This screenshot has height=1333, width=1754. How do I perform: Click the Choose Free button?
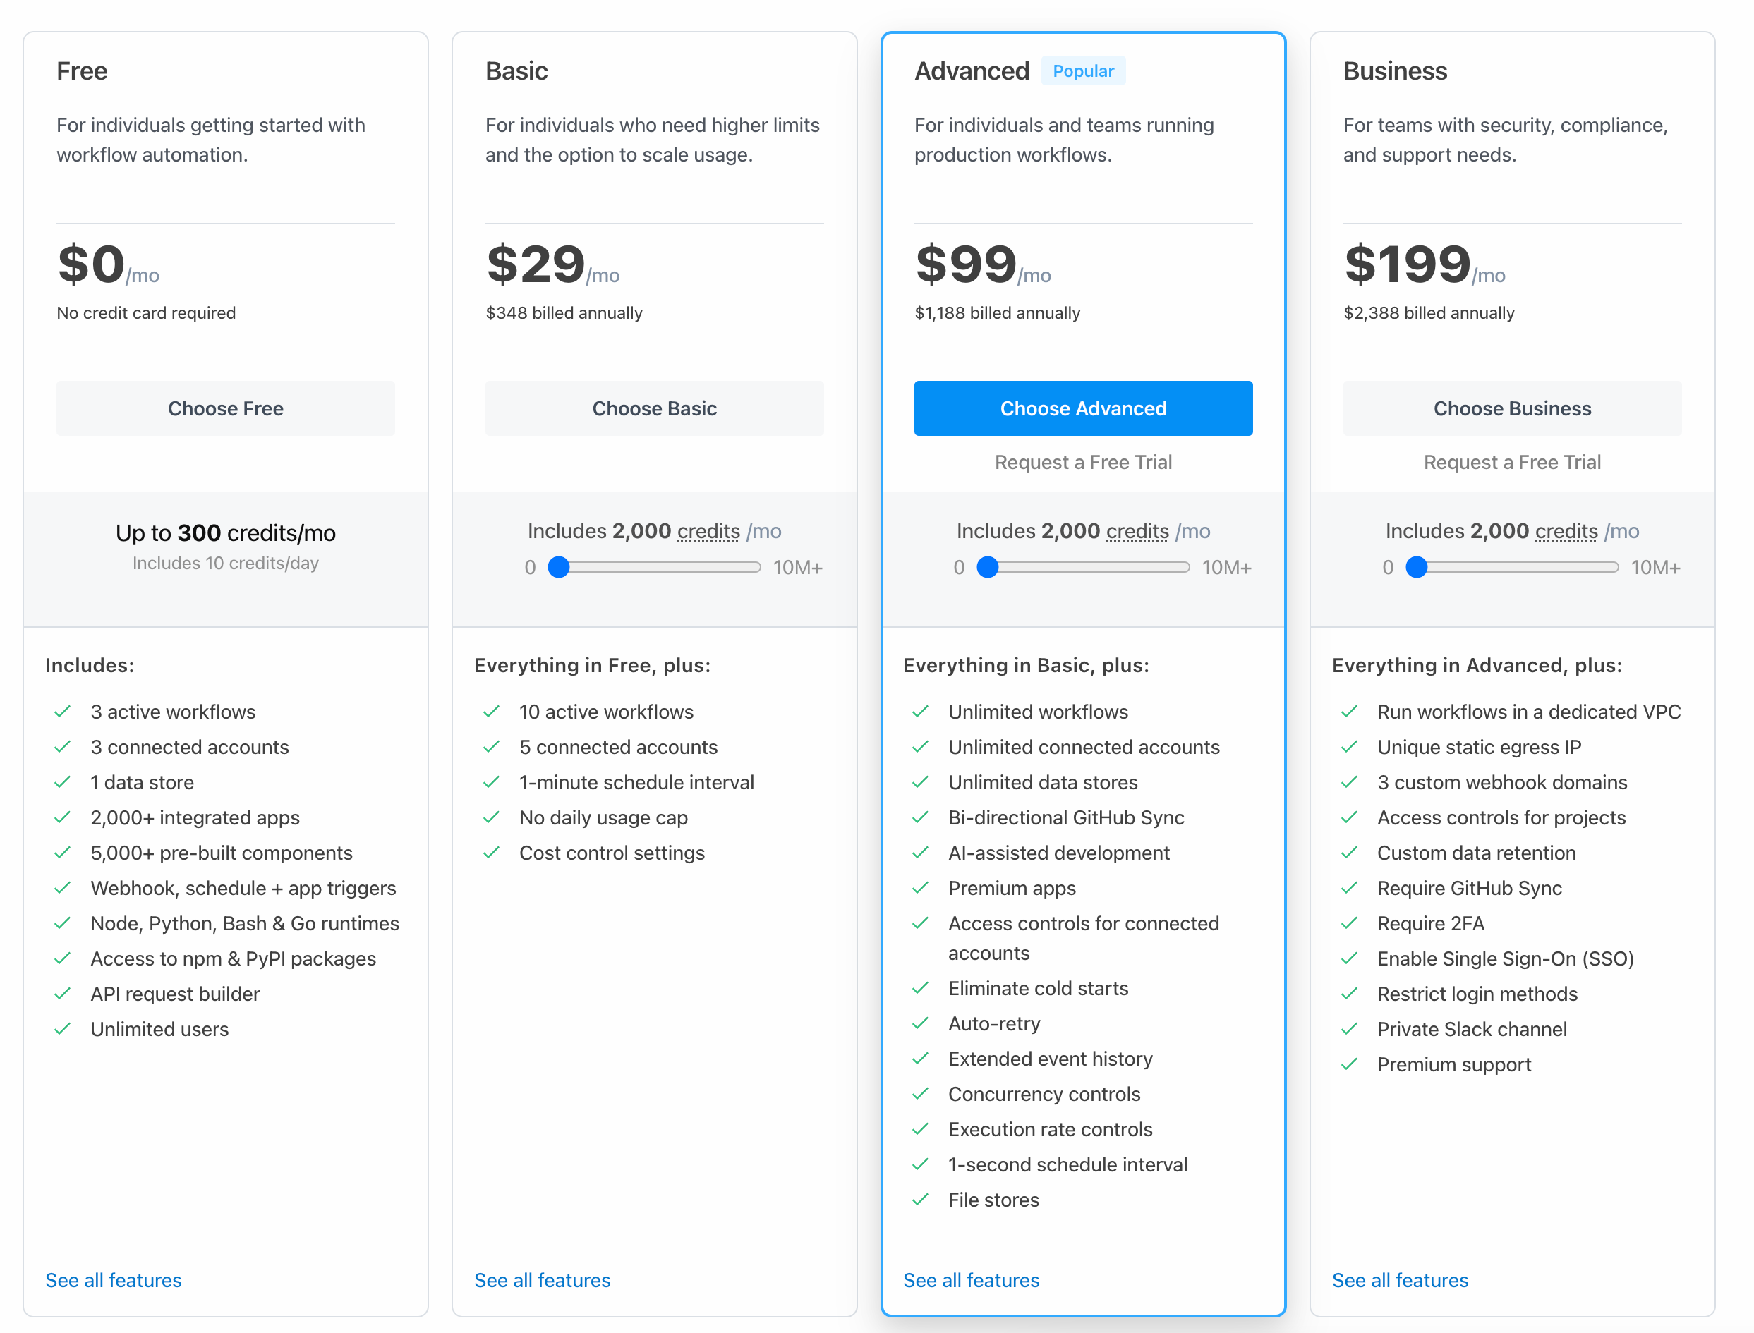coord(225,408)
